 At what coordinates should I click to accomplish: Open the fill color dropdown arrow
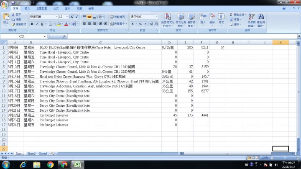(x=62, y=24)
